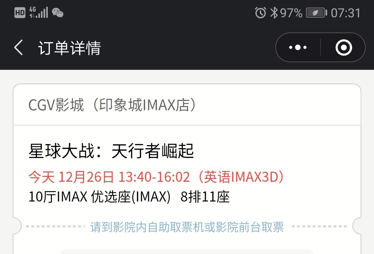Tap the ticket pickup instruction text
The width and height of the screenshot is (374, 254).
click(187, 227)
